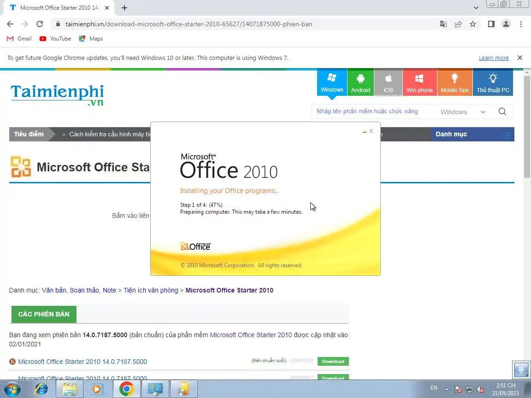The image size is (531, 398).
Task: Click the EN language indicator
Action: (434, 388)
